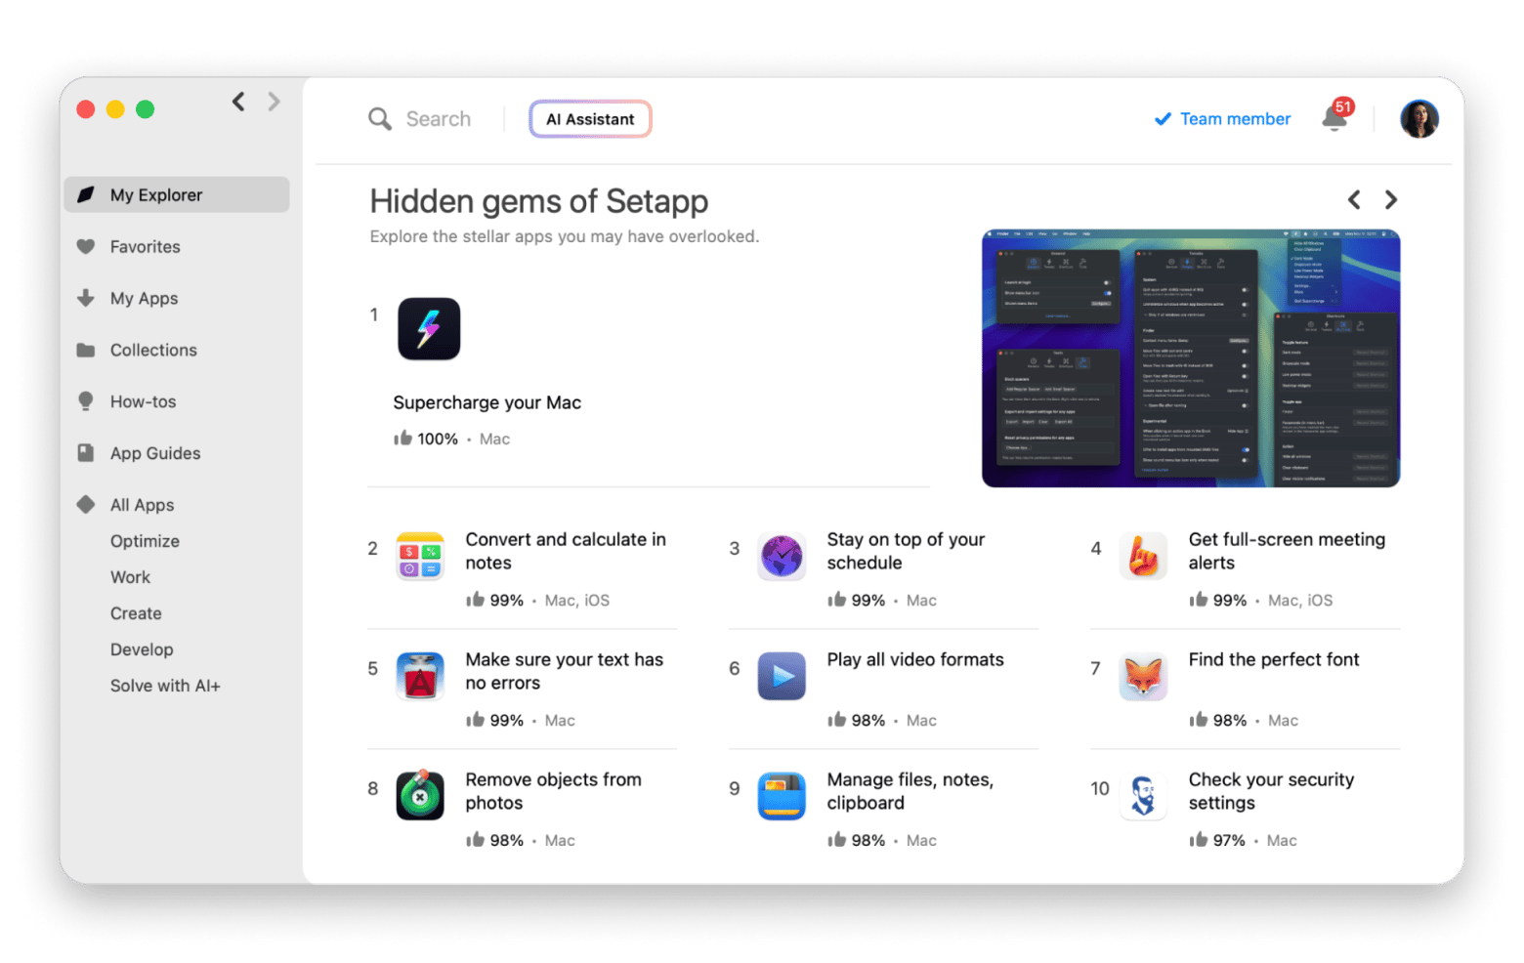Click the Favorites heart icon
Image resolution: width=1524 pixels, height=963 pixels.
tap(86, 247)
